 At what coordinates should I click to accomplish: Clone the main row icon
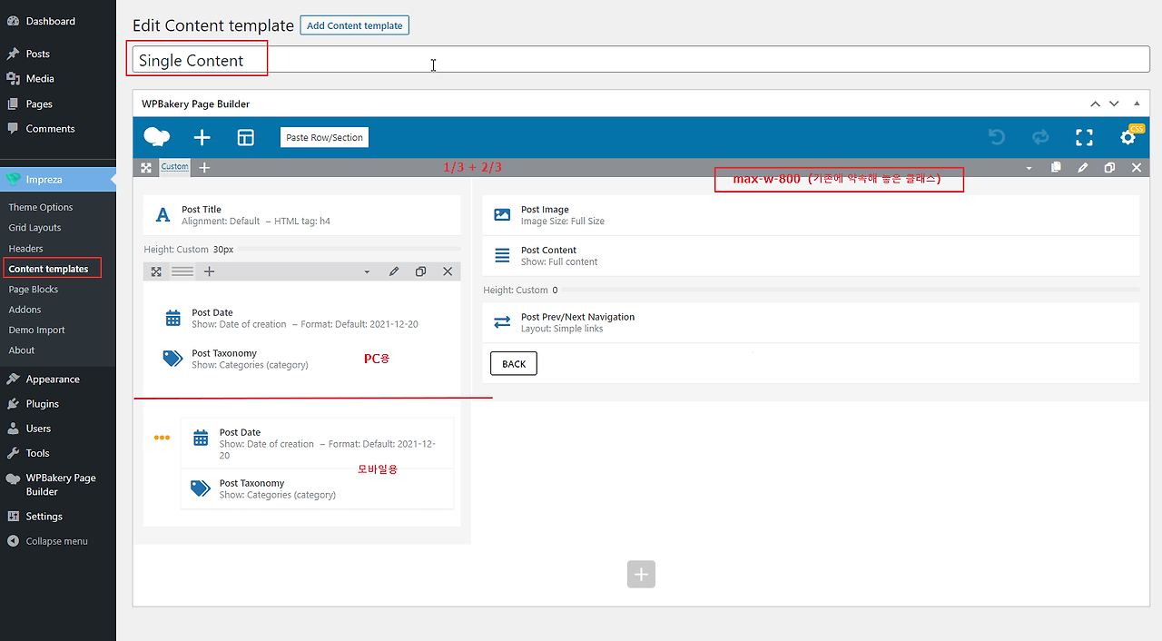[1109, 168]
